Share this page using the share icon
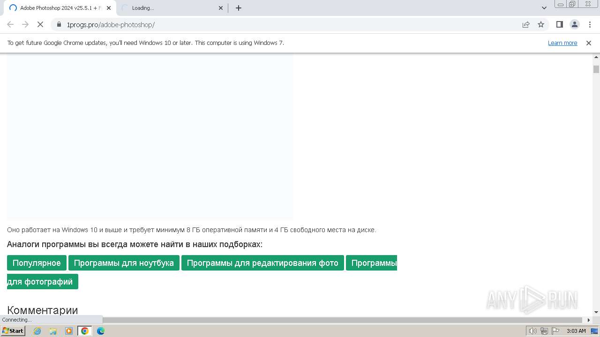This screenshot has height=337, width=600. coord(526,24)
